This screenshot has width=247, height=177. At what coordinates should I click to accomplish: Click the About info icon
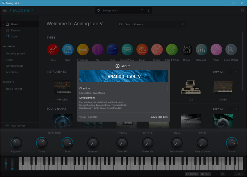118,66
